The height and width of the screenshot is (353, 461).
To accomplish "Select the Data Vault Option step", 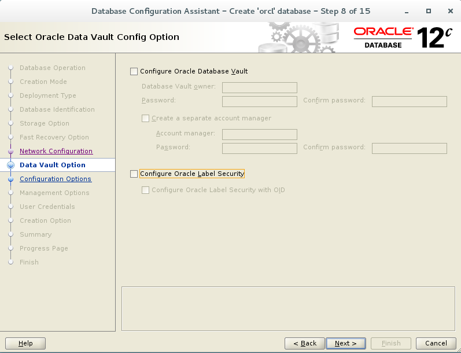I will click(x=53, y=165).
